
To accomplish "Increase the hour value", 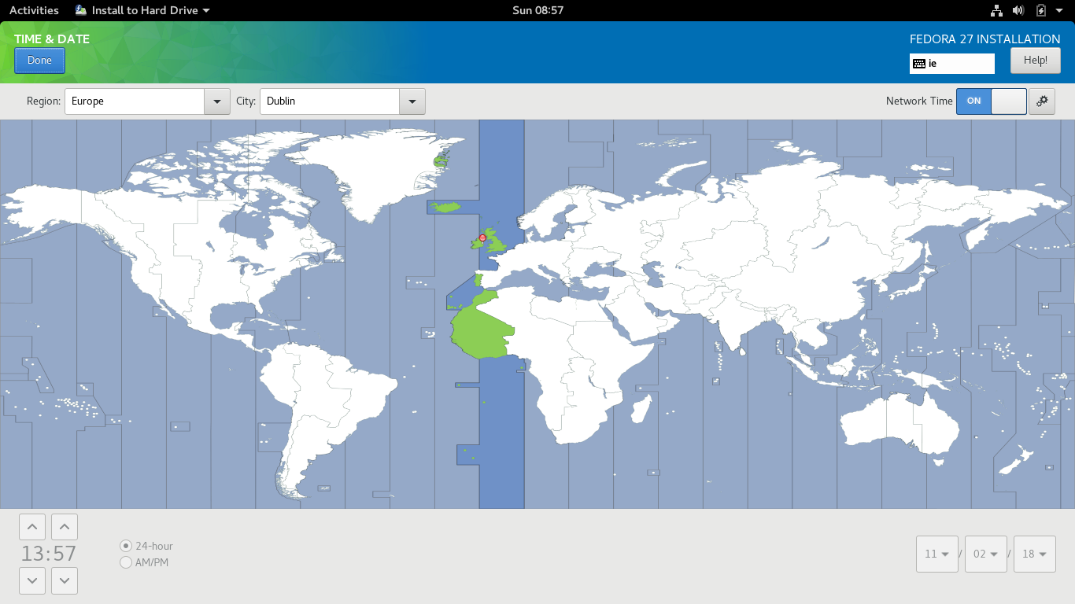I will tap(31, 527).
